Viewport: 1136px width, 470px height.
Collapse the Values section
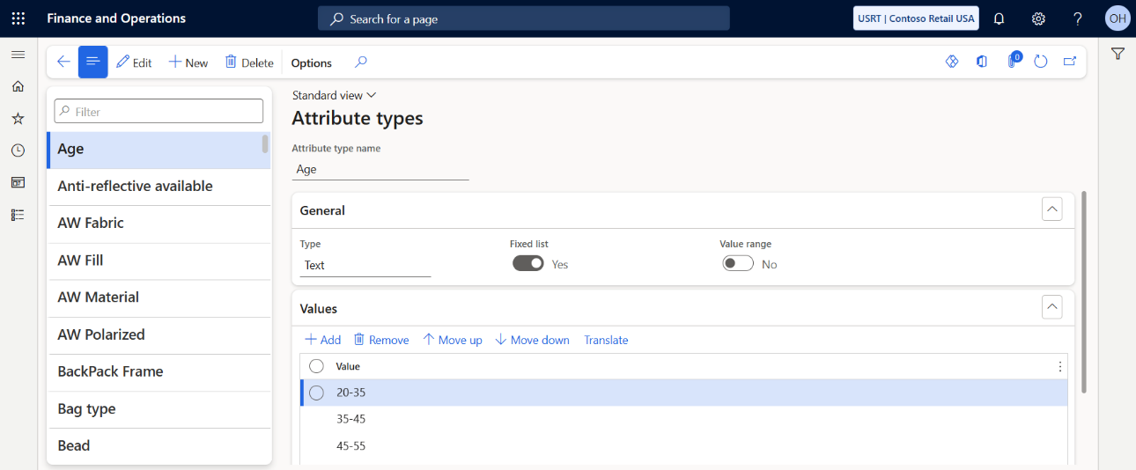pyautogui.click(x=1051, y=307)
